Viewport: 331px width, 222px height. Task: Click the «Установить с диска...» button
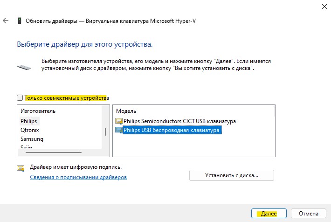pos(232,175)
